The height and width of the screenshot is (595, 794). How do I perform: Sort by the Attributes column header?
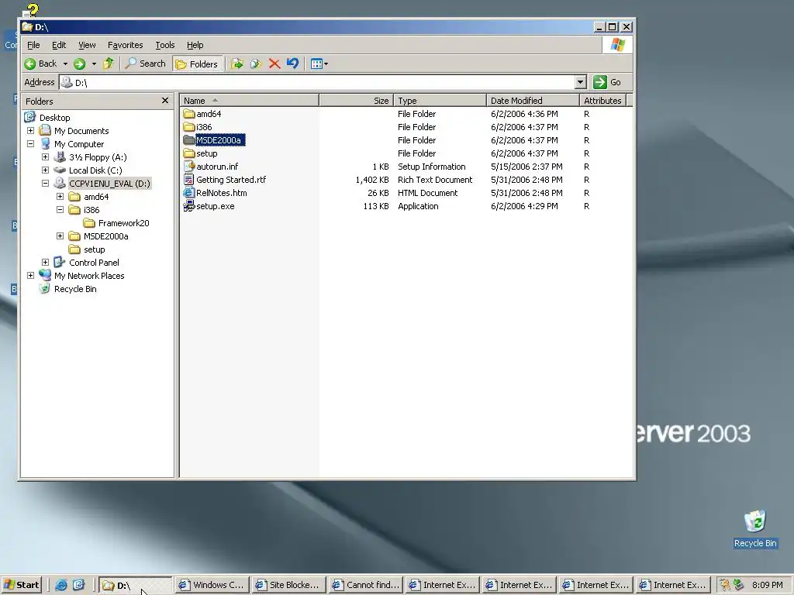[602, 101]
